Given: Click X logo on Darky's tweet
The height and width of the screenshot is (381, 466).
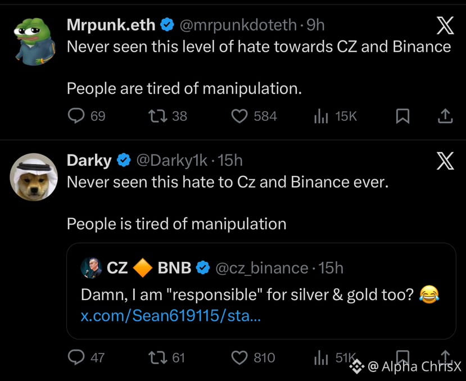Looking at the screenshot, I should click(x=445, y=161).
